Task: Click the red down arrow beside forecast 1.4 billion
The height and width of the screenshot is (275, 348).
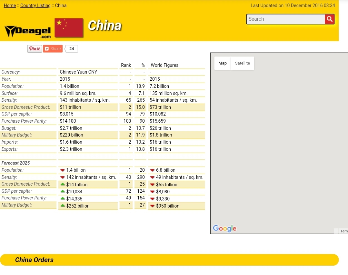Action: coord(62,170)
